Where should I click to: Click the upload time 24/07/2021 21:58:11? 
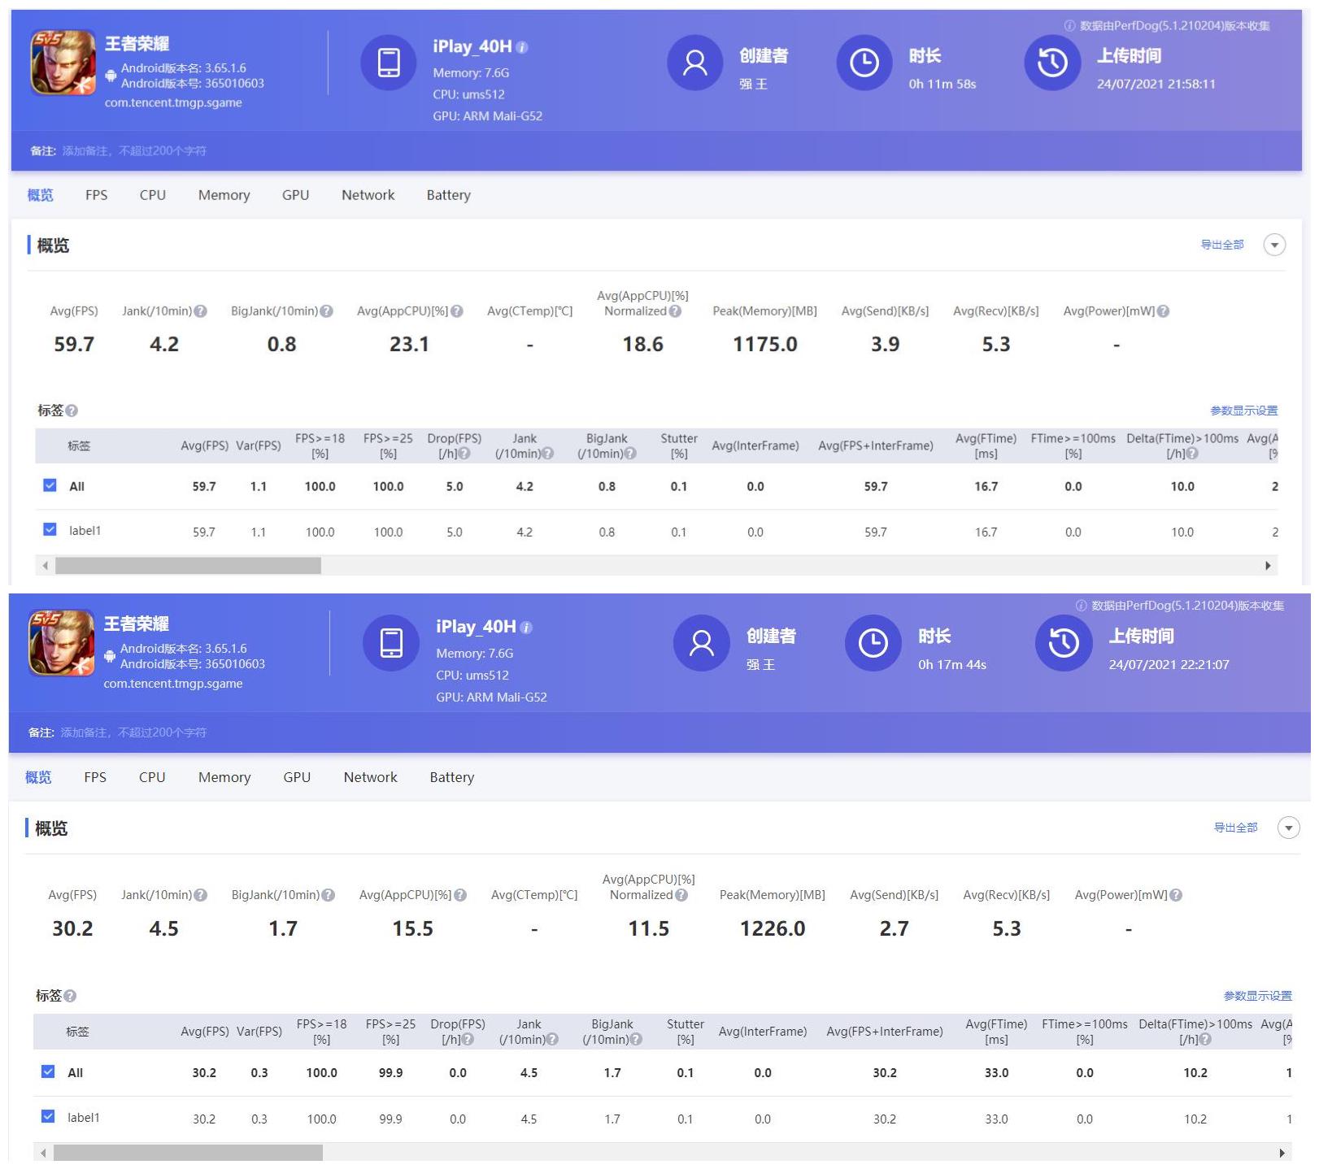1156,84
